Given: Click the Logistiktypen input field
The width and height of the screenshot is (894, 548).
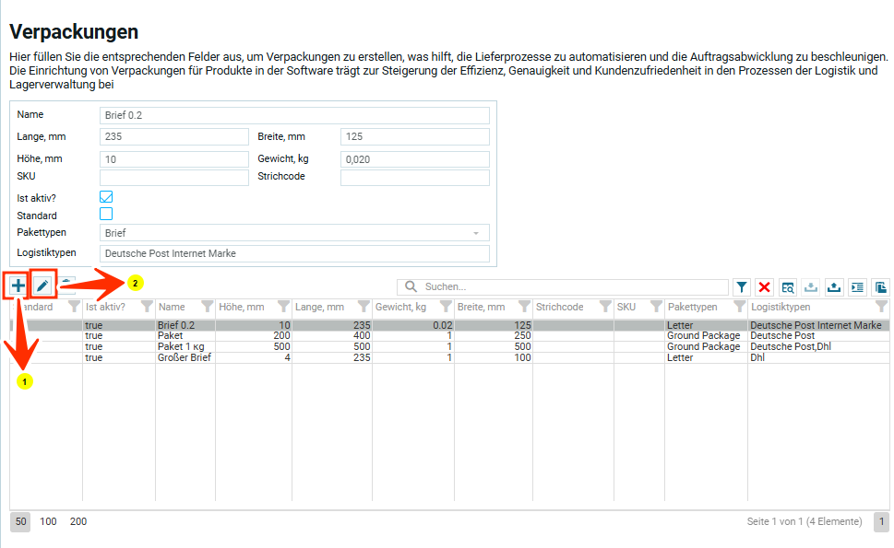Looking at the screenshot, I should [x=294, y=253].
